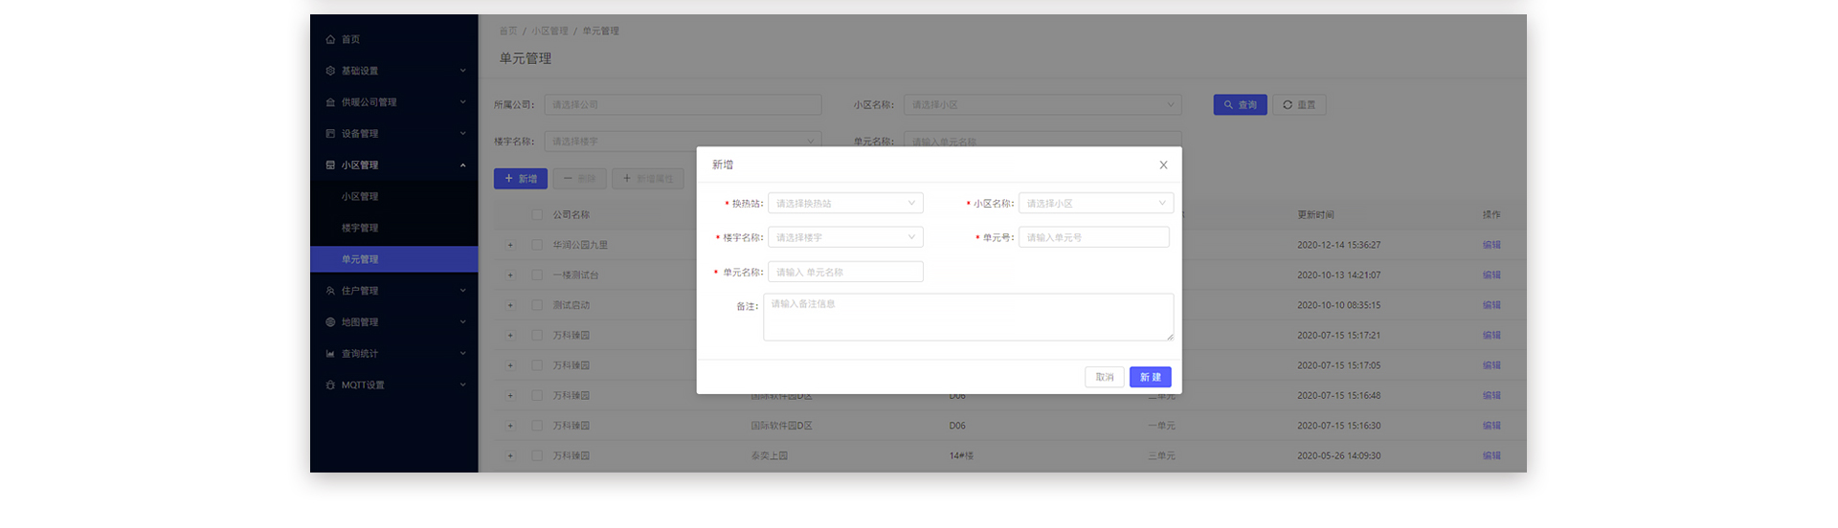Click the 供暖公司管理 sidebar icon

click(330, 102)
